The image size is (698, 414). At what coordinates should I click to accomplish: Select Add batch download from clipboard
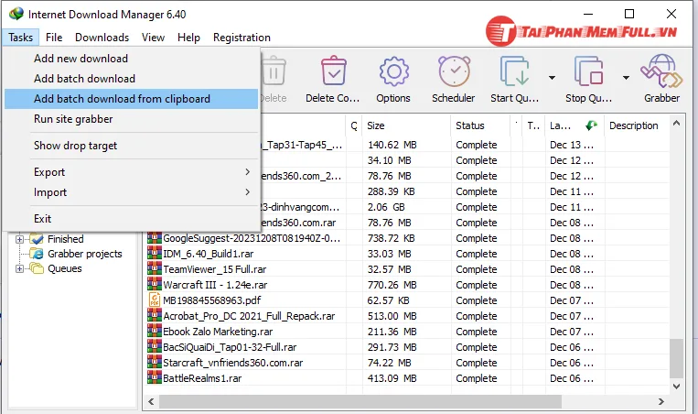point(132,99)
